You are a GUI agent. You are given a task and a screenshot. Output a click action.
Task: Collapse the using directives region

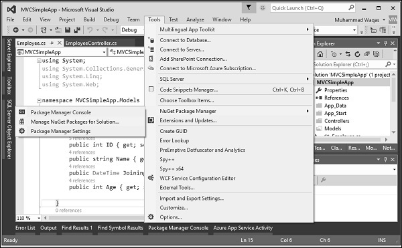[x=40, y=61]
